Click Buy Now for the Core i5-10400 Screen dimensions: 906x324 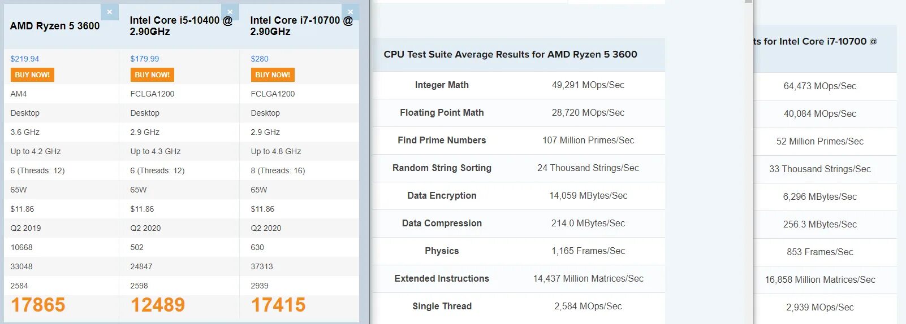point(152,75)
